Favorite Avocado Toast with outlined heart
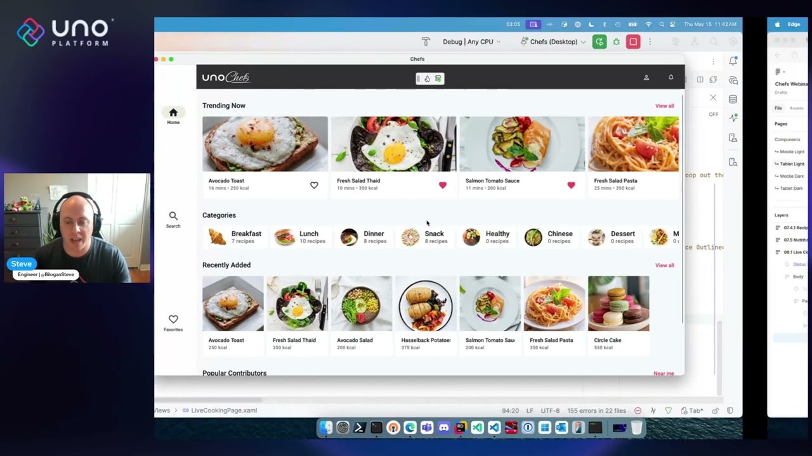The height and width of the screenshot is (456, 812). coord(314,185)
